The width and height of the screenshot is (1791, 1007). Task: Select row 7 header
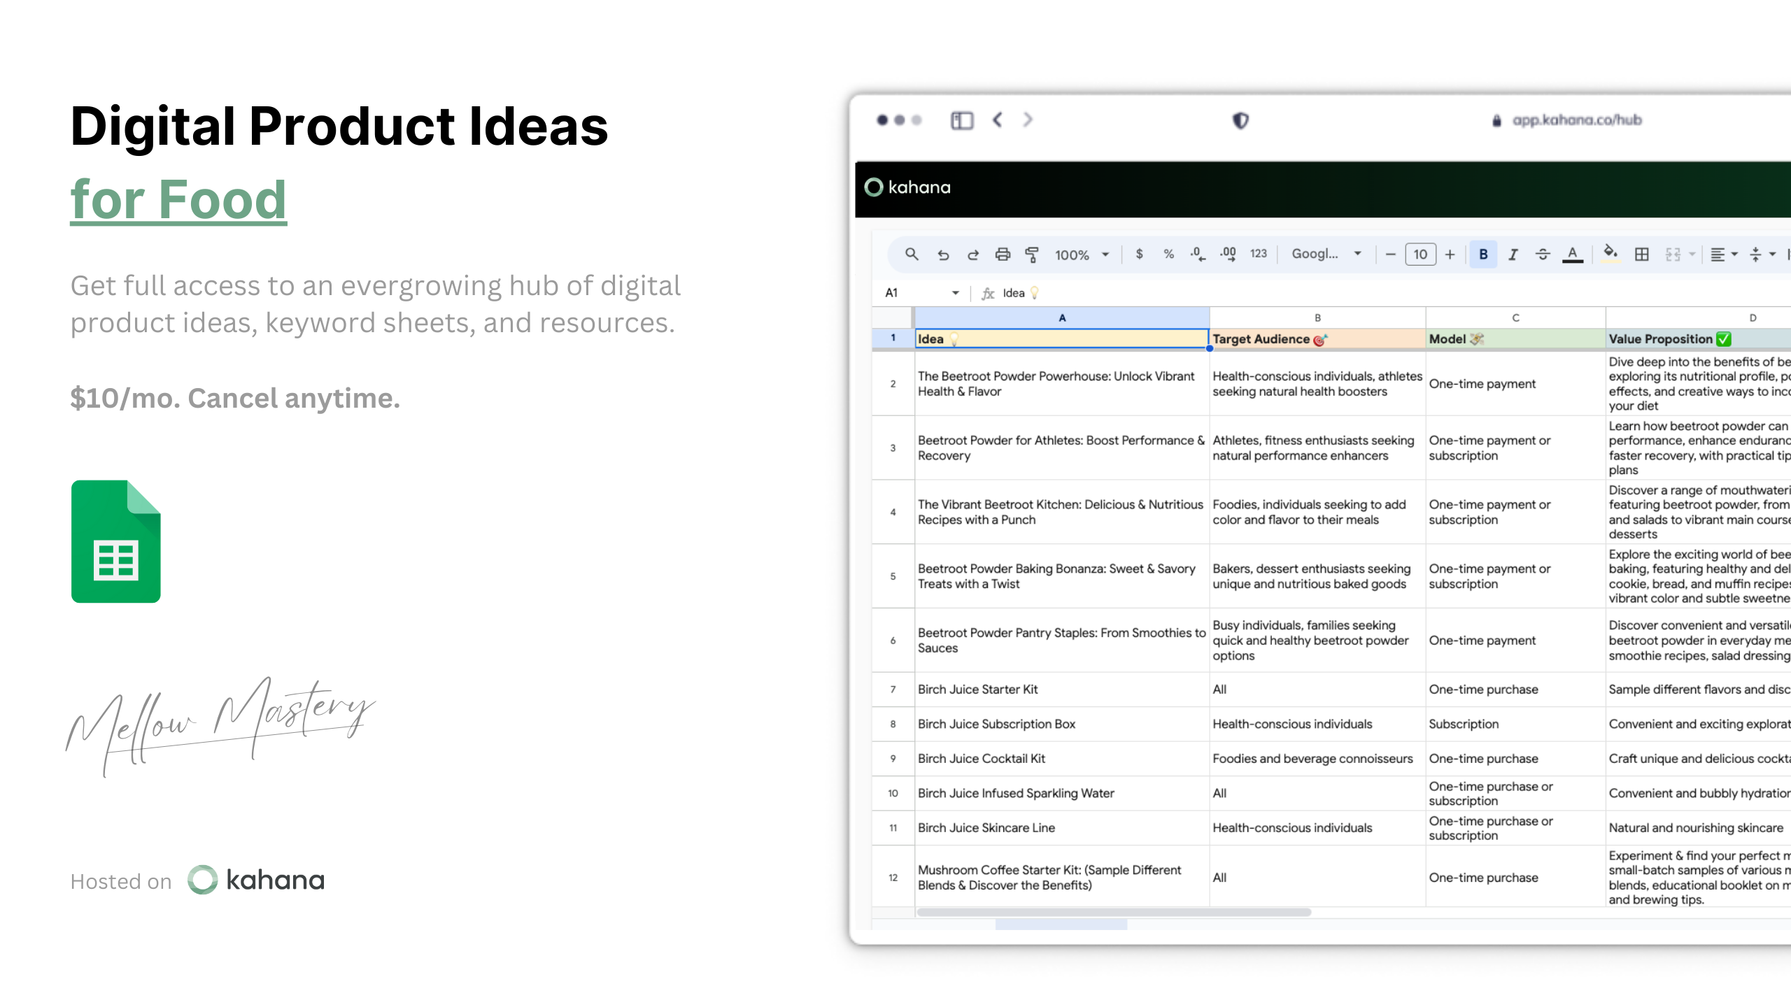coord(893,690)
